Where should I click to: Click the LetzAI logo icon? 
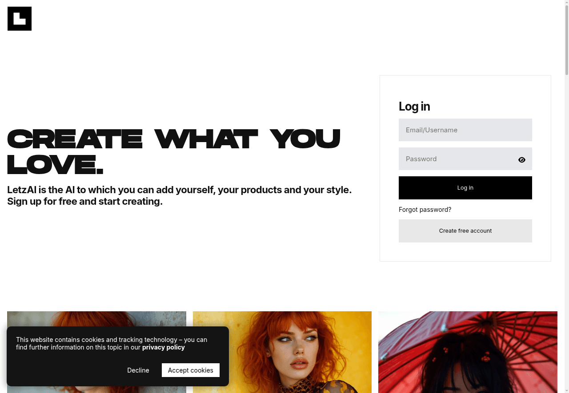click(x=20, y=19)
